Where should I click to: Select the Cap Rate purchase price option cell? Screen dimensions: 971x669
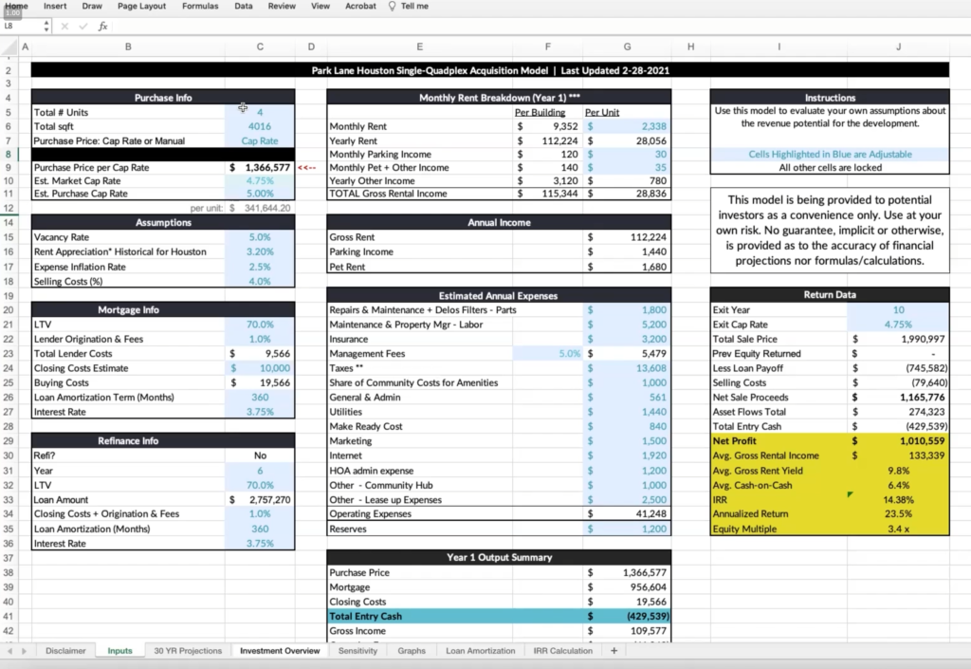(x=260, y=140)
